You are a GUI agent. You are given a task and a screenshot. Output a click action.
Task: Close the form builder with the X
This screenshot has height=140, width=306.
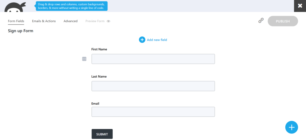click(x=300, y=6)
